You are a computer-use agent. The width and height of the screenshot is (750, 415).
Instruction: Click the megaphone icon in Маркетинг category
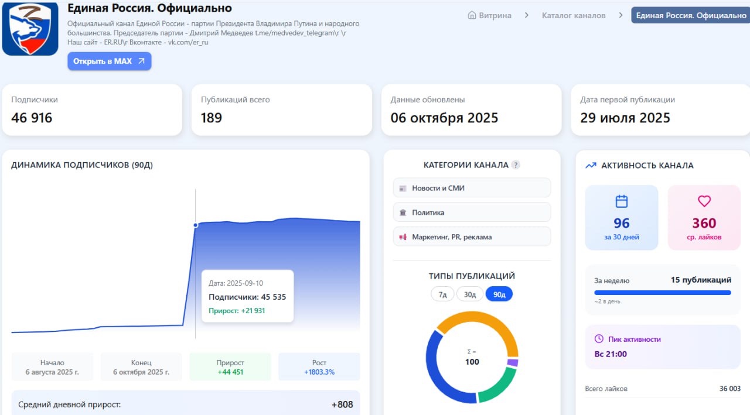[x=403, y=237]
